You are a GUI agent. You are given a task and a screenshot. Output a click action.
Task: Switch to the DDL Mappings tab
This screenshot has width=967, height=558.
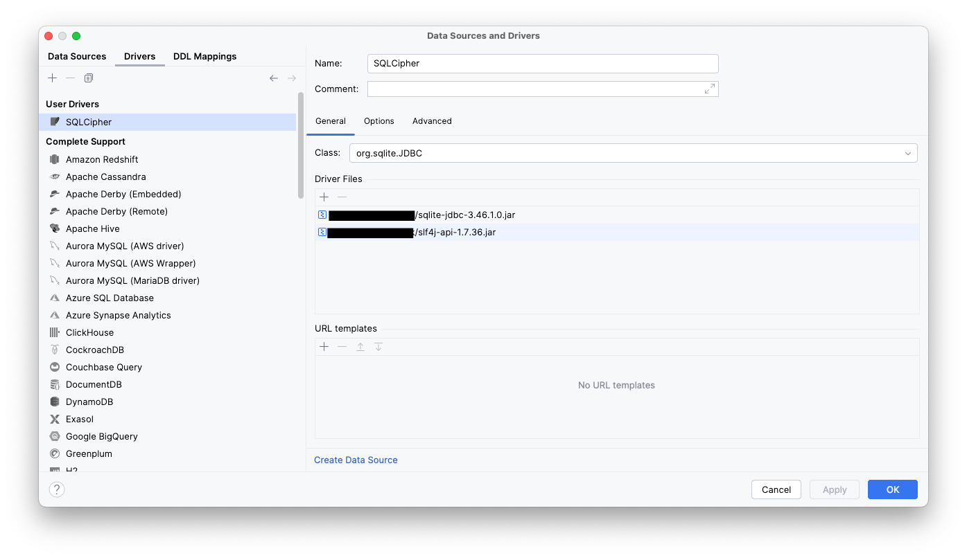204,56
